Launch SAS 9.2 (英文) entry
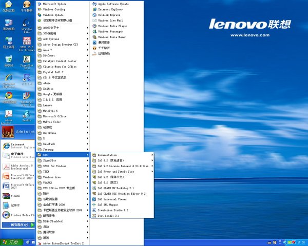 pyautogui.click(x=122, y=182)
